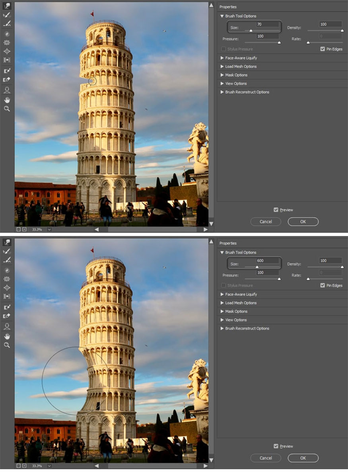Uncheck Pin Edges in the Size 600 dialog

tap(323, 285)
